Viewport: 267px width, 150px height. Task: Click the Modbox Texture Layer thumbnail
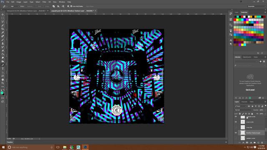tap(243, 133)
